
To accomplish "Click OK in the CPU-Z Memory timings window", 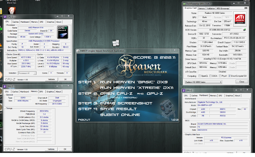I will point(65,149).
